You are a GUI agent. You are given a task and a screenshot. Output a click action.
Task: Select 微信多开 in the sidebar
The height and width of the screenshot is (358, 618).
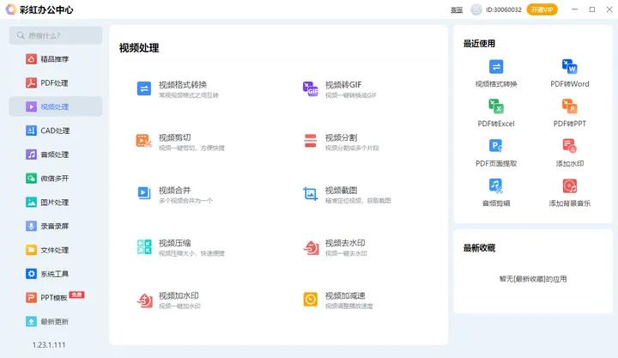(56, 179)
